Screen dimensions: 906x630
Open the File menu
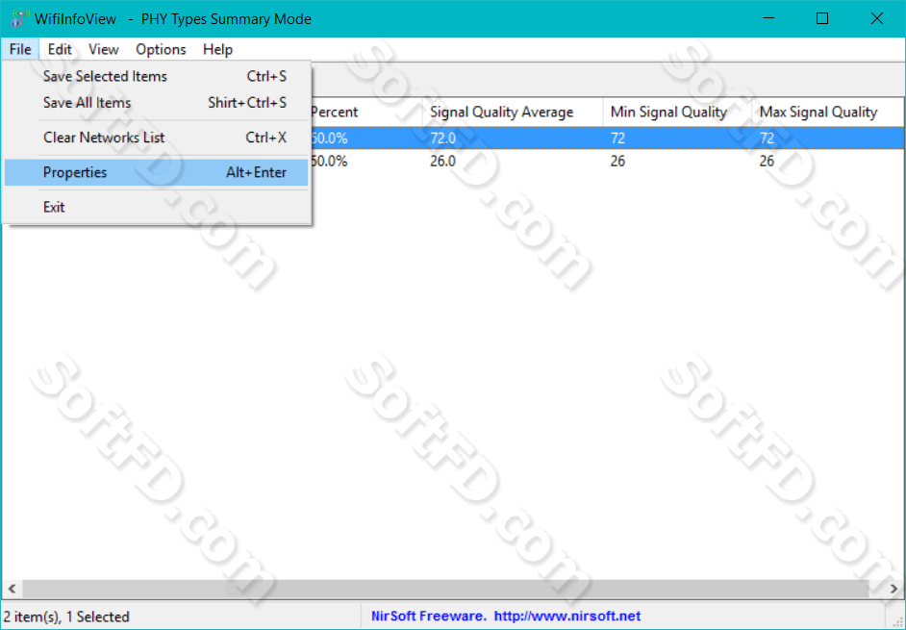pyautogui.click(x=20, y=50)
